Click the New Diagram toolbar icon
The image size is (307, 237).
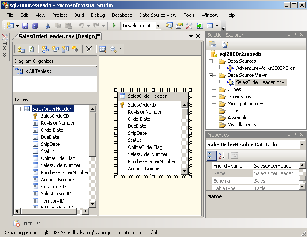[45, 49]
